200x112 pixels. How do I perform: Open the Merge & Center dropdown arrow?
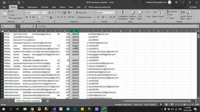(93, 17)
